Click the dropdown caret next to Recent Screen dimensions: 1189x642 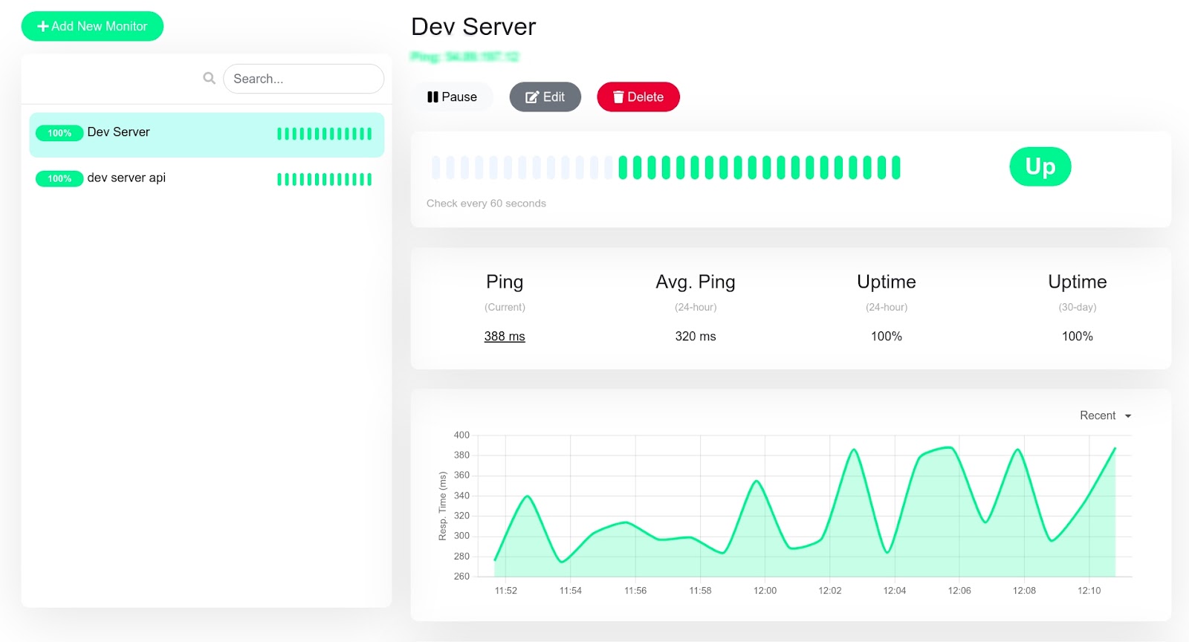(1128, 416)
